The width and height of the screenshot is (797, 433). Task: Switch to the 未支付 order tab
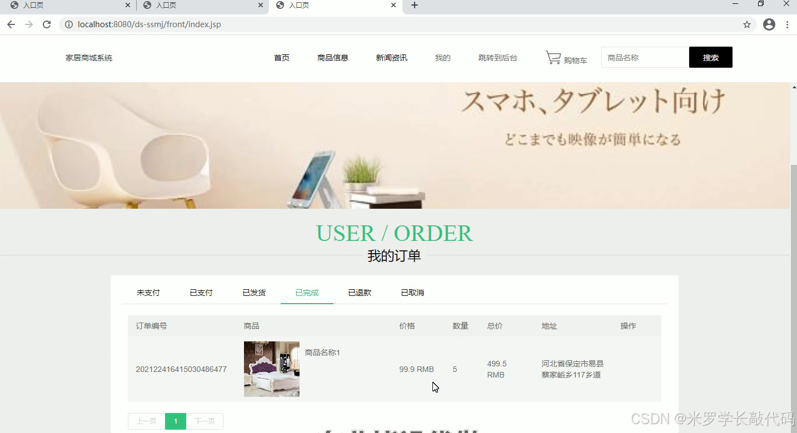[x=148, y=292]
